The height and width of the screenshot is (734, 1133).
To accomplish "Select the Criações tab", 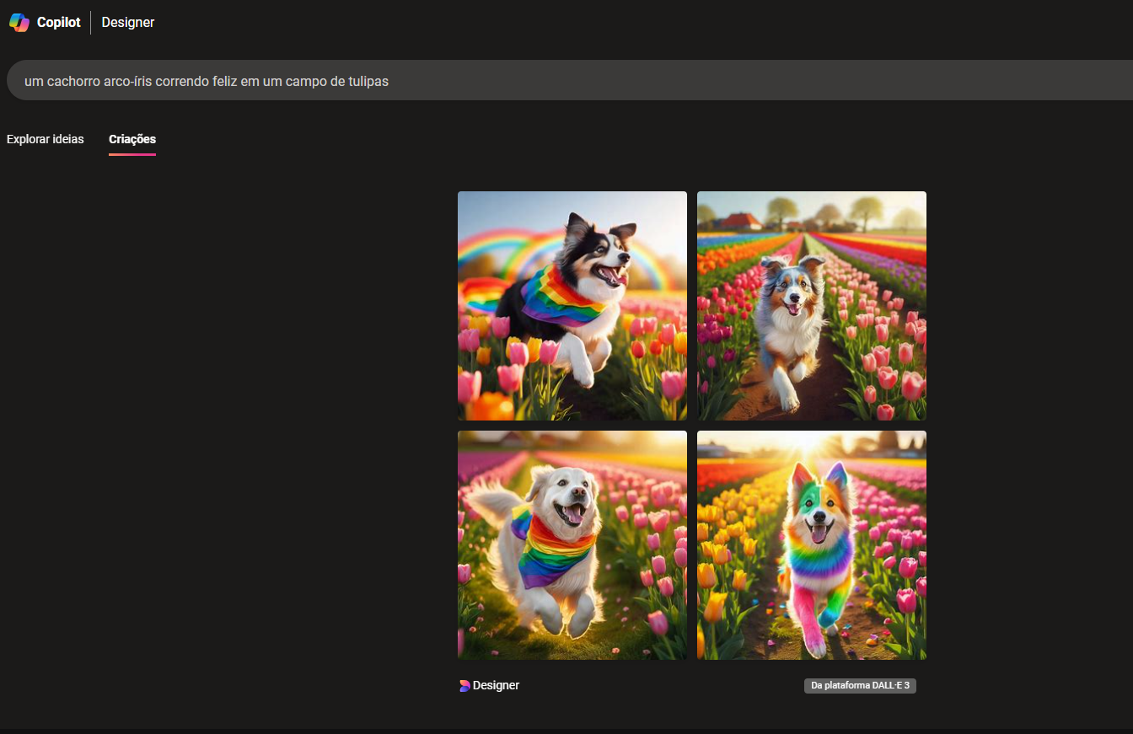I will click(132, 139).
